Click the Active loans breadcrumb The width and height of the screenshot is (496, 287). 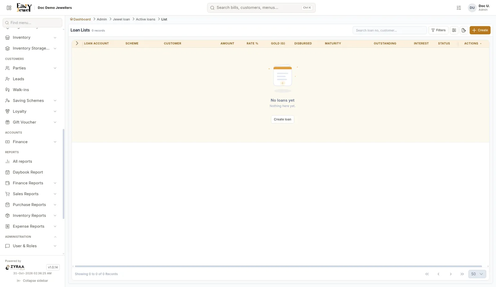coord(145,19)
